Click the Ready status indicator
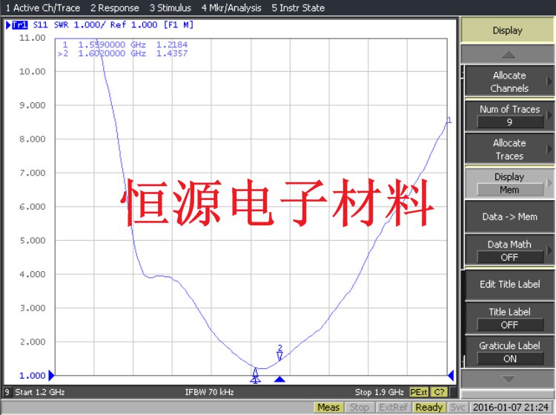The height and width of the screenshot is (415, 556). click(429, 408)
